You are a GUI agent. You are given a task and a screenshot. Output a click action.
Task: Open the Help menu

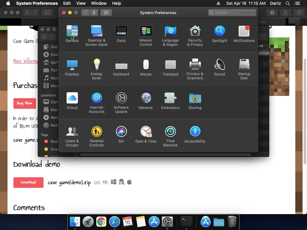(117, 3)
